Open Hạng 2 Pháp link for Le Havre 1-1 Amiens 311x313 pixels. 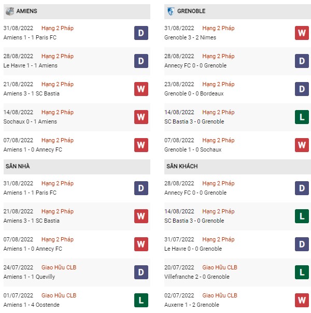coord(58,56)
